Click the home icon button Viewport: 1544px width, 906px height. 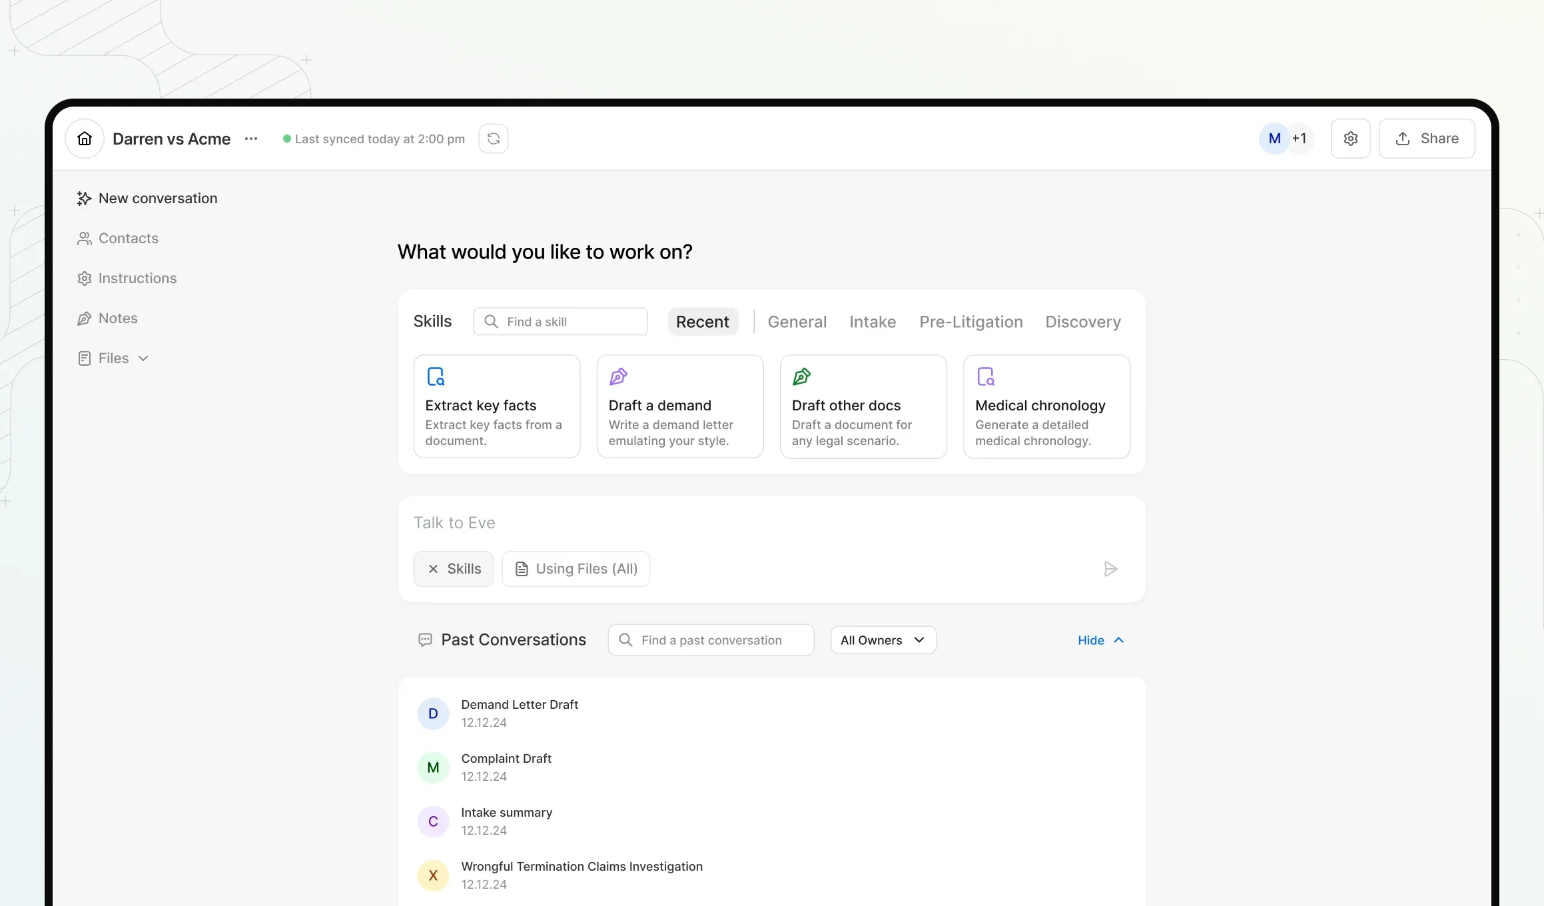(85, 139)
